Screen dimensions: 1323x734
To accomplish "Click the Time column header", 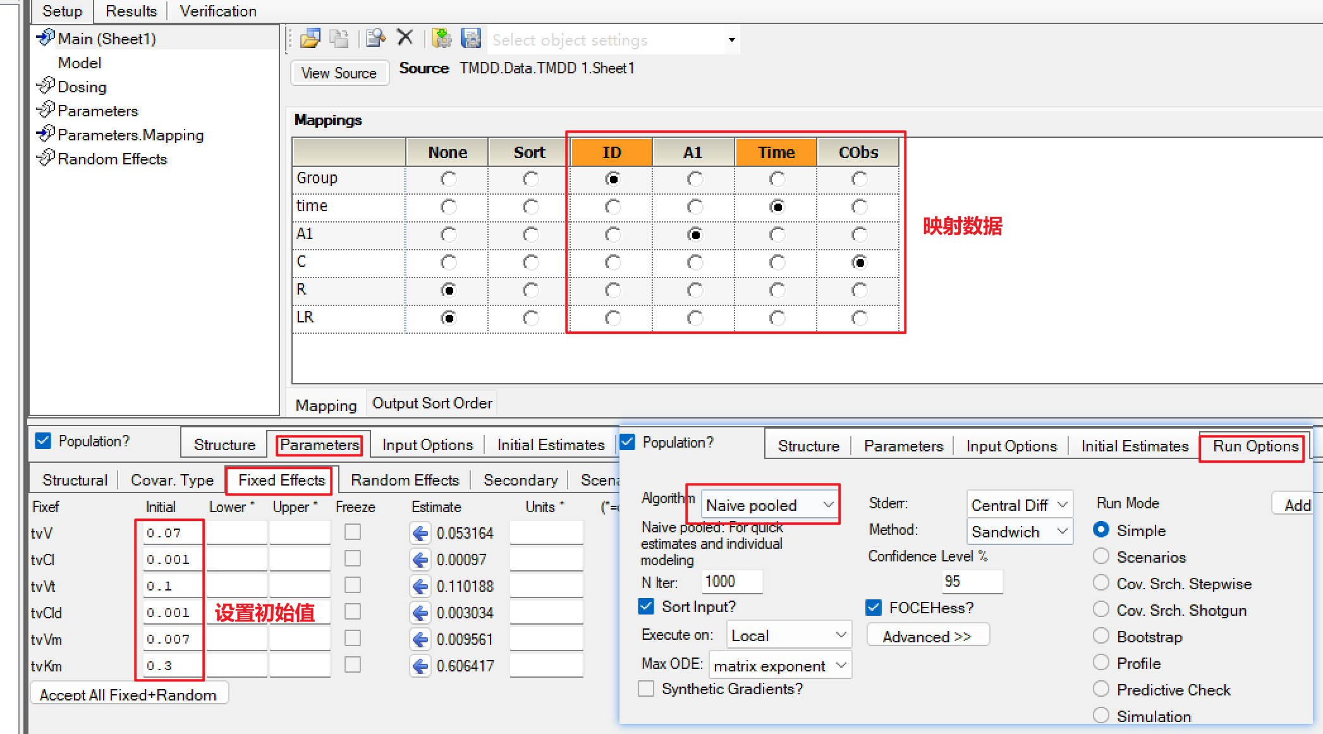I will click(776, 152).
